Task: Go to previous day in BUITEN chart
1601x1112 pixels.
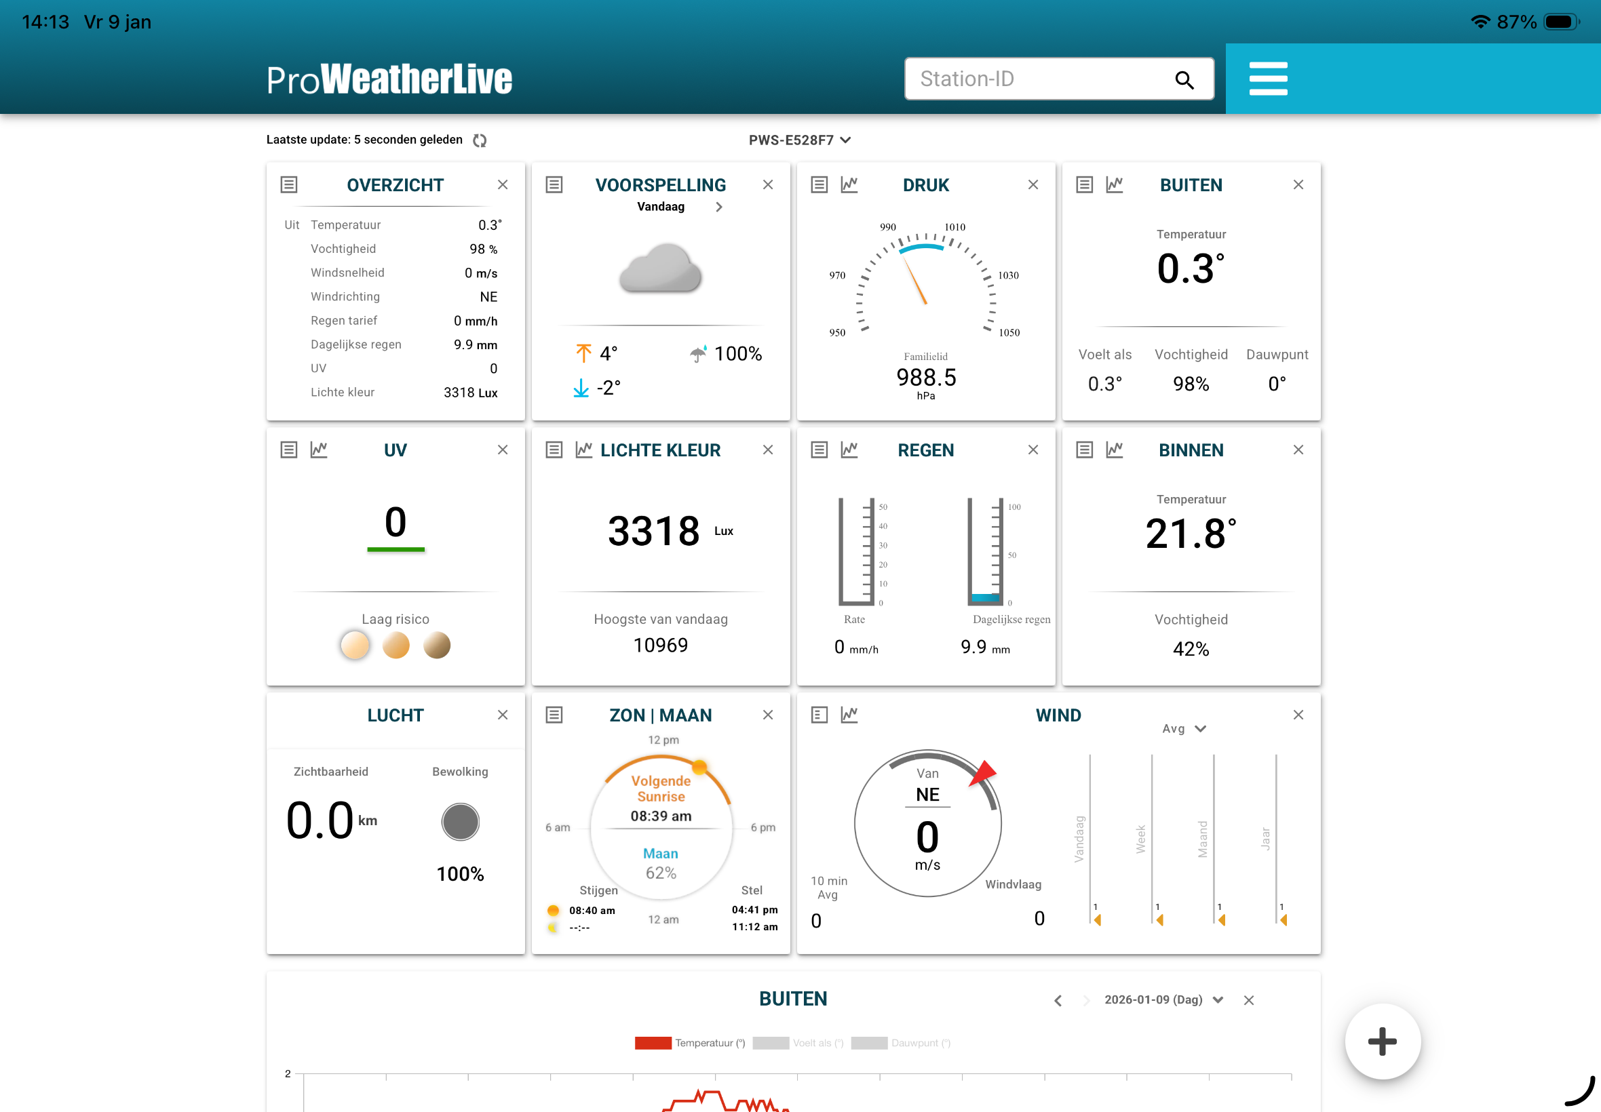Action: (1058, 1001)
